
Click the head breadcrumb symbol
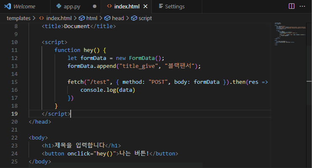(118, 18)
